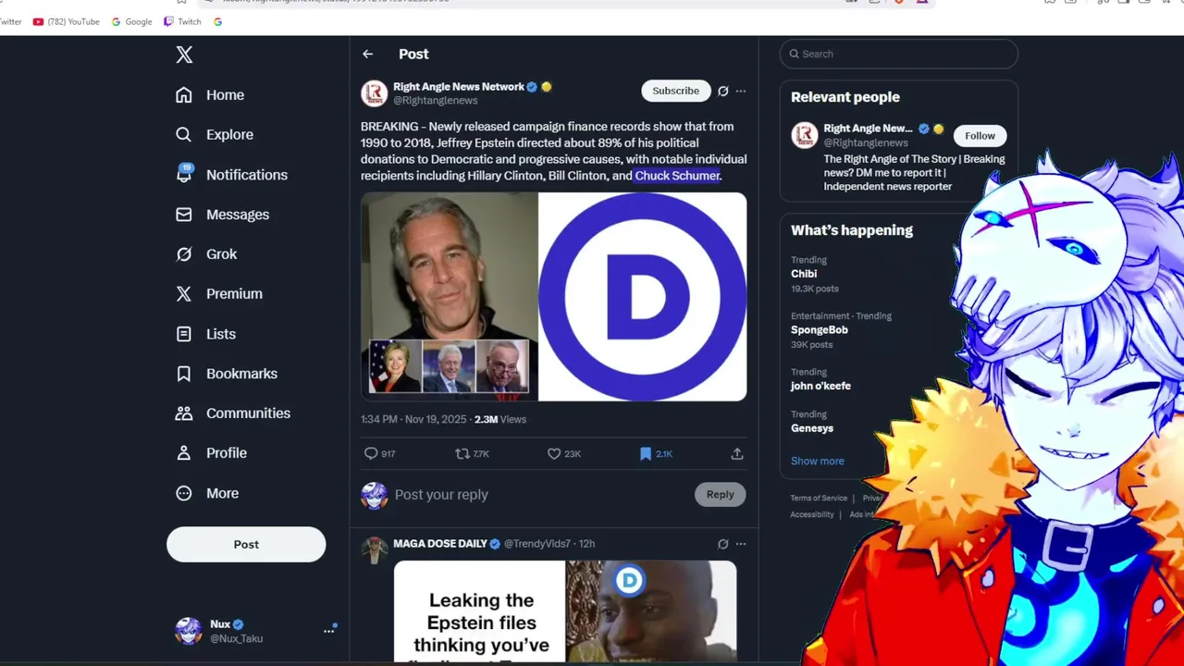This screenshot has width=1184, height=666.
Task: Open Google bookmark in bookmarks bar
Action: click(131, 21)
